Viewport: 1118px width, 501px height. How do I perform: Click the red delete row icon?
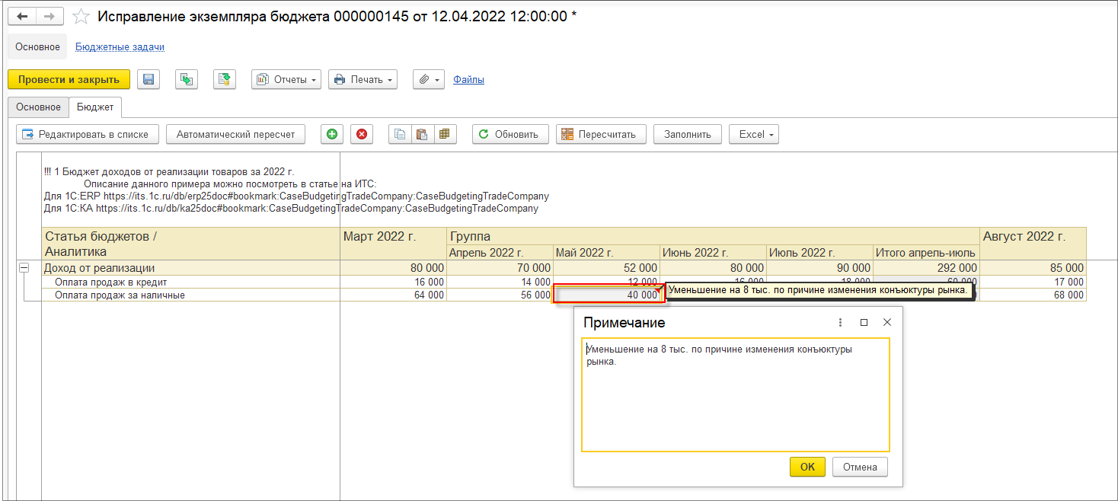(362, 135)
